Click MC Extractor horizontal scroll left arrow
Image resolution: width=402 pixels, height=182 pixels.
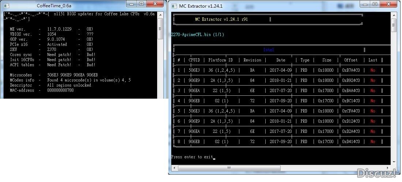(174, 168)
